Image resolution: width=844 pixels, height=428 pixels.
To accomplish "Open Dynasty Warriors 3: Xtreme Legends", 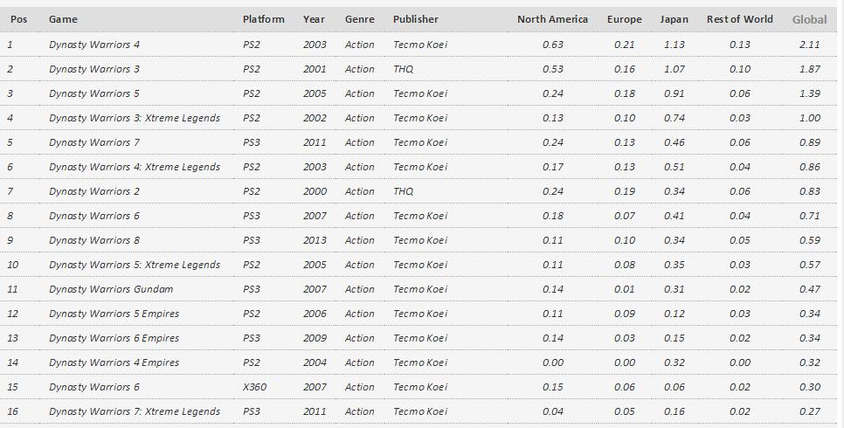I will [135, 118].
